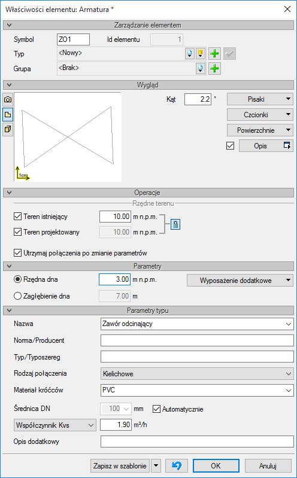This screenshot has width=297, height=478.
Task: Select Rzędna dna radio button
Action: [x=18, y=279]
